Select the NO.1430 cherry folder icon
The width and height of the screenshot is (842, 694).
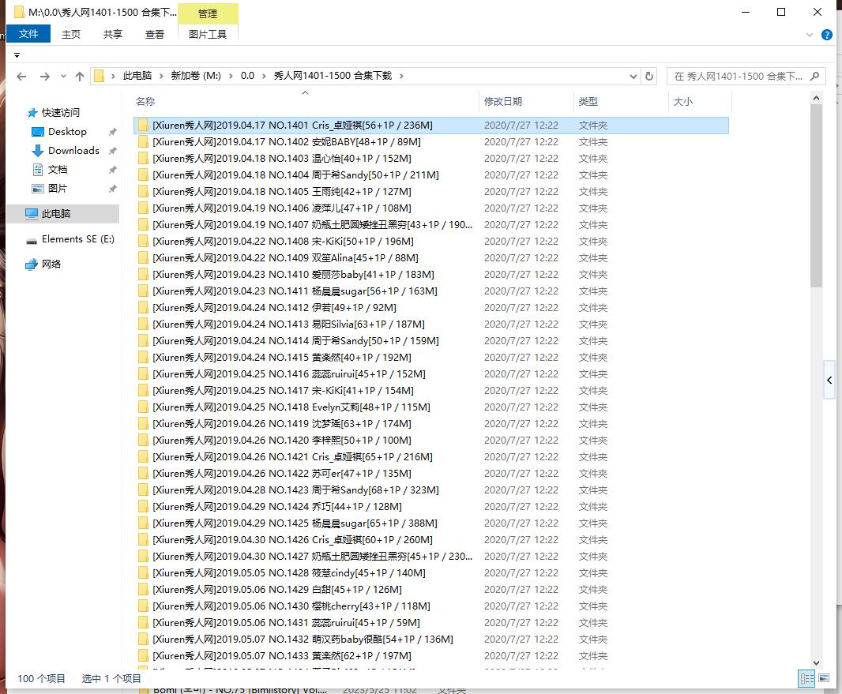point(143,606)
